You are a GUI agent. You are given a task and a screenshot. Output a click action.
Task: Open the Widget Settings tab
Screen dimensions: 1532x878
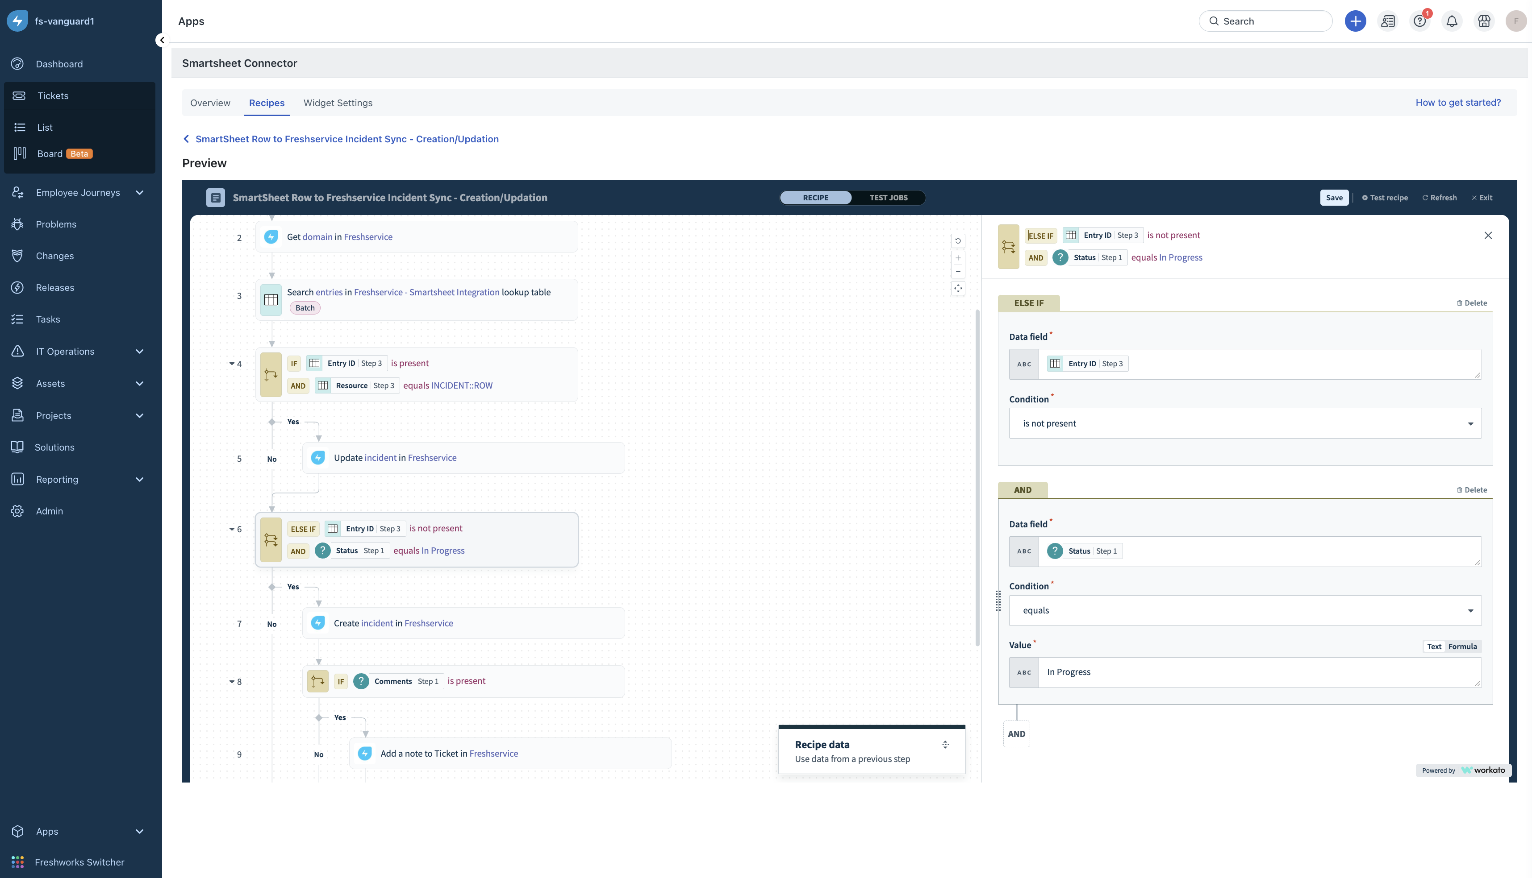[338, 103]
